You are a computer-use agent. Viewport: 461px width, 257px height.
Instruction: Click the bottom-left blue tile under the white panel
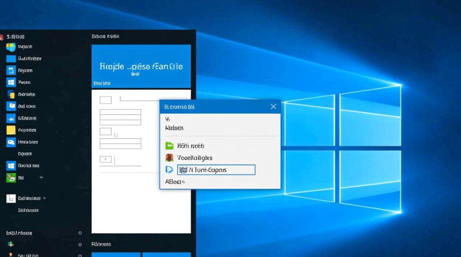116,255
